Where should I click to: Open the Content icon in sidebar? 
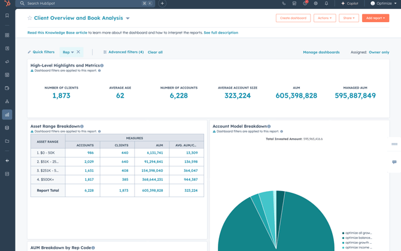coord(7,75)
